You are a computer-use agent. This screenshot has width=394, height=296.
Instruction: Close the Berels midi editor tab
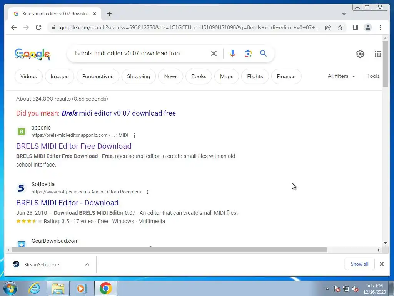pyautogui.click(x=95, y=14)
